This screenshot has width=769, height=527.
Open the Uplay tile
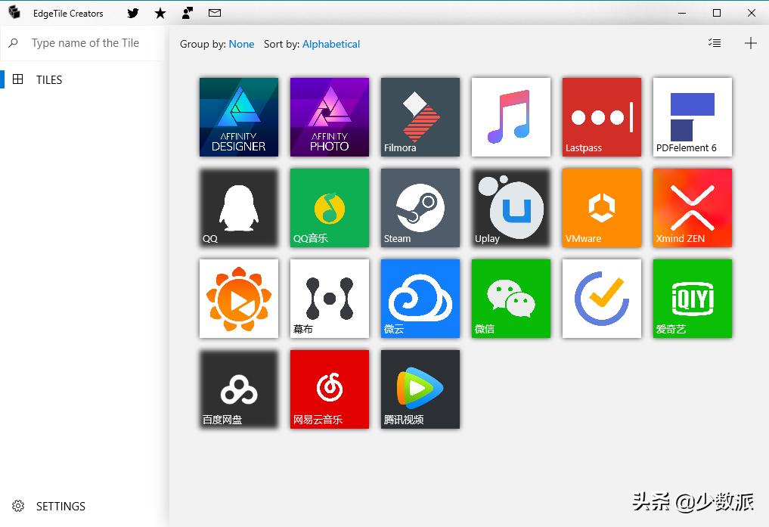click(x=511, y=208)
